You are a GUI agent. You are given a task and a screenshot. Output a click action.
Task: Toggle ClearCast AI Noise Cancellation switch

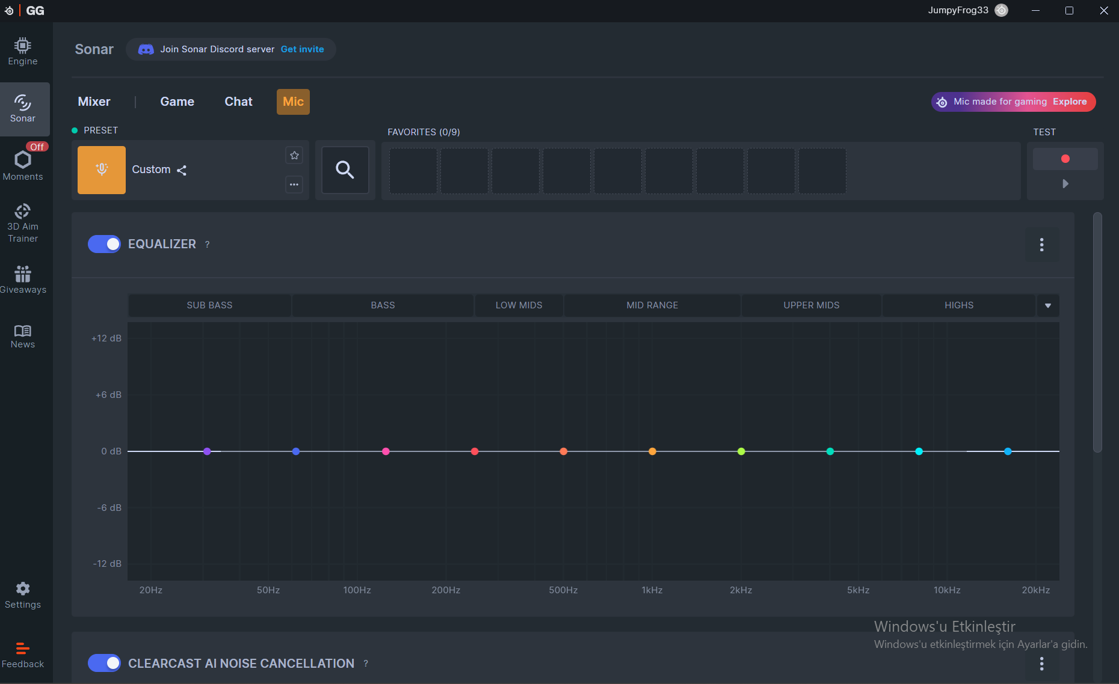point(104,663)
